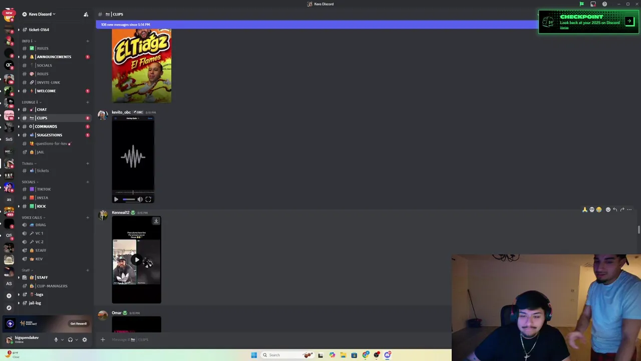The width and height of the screenshot is (641, 361).
Task: Open kevito_obc's clip in fullscreen
Action: [148, 200]
